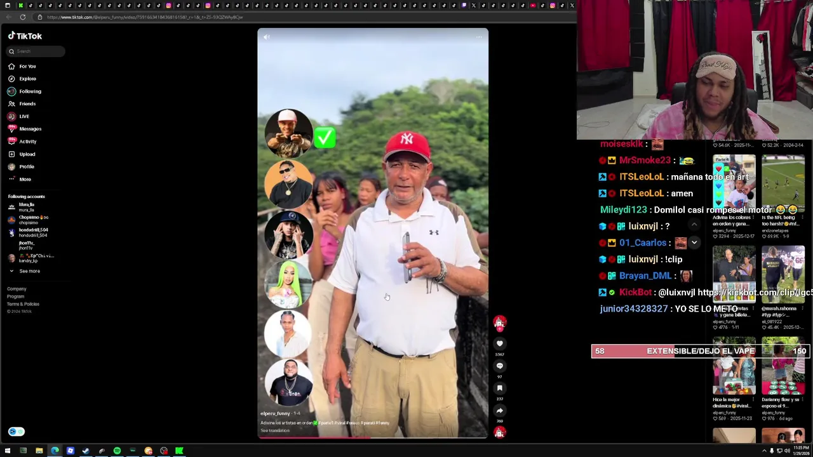This screenshot has height=457, width=813.
Task: Click the browser reload button
Action: (22, 17)
